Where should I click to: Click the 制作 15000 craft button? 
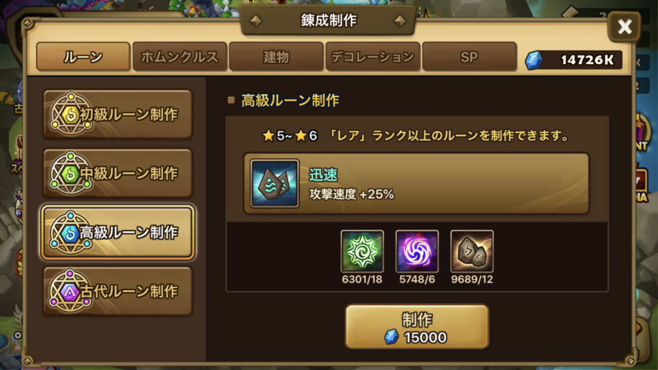click(417, 326)
